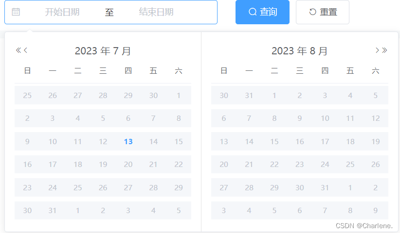Choose July 14 in the left calendar
Image resolution: width=400 pixels, height=233 pixels.
click(x=153, y=141)
